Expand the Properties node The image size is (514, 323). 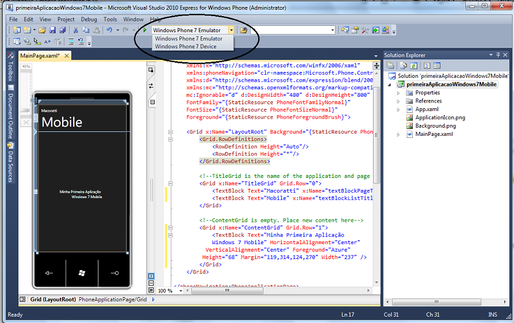[x=398, y=93]
